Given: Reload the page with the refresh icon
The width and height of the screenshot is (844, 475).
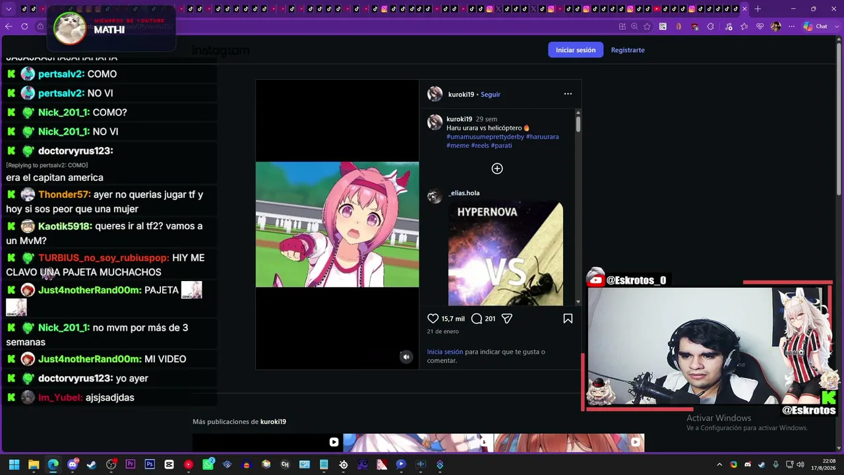Looking at the screenshot, I should pyautogui.click(x=24, y=26).
